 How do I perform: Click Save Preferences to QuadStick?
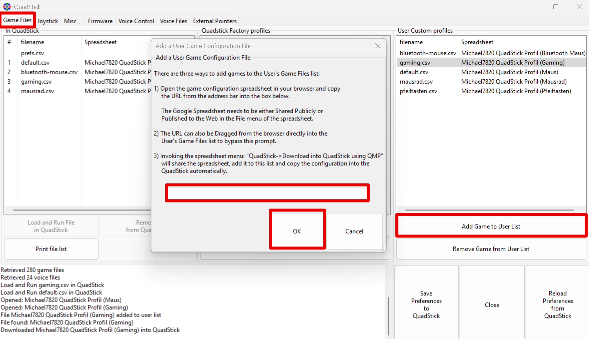[426, 304]
